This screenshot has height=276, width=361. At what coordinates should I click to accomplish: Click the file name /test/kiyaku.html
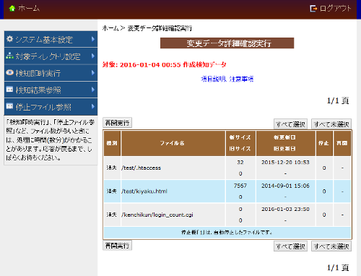[144, 191]
